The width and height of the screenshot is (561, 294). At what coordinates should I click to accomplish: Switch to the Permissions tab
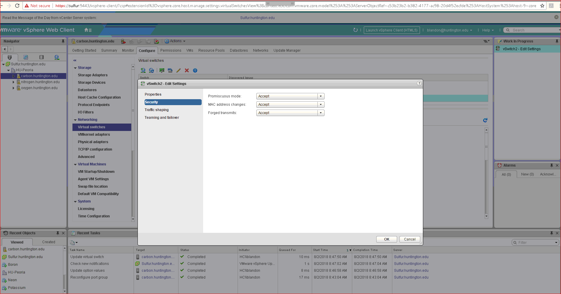171,50
